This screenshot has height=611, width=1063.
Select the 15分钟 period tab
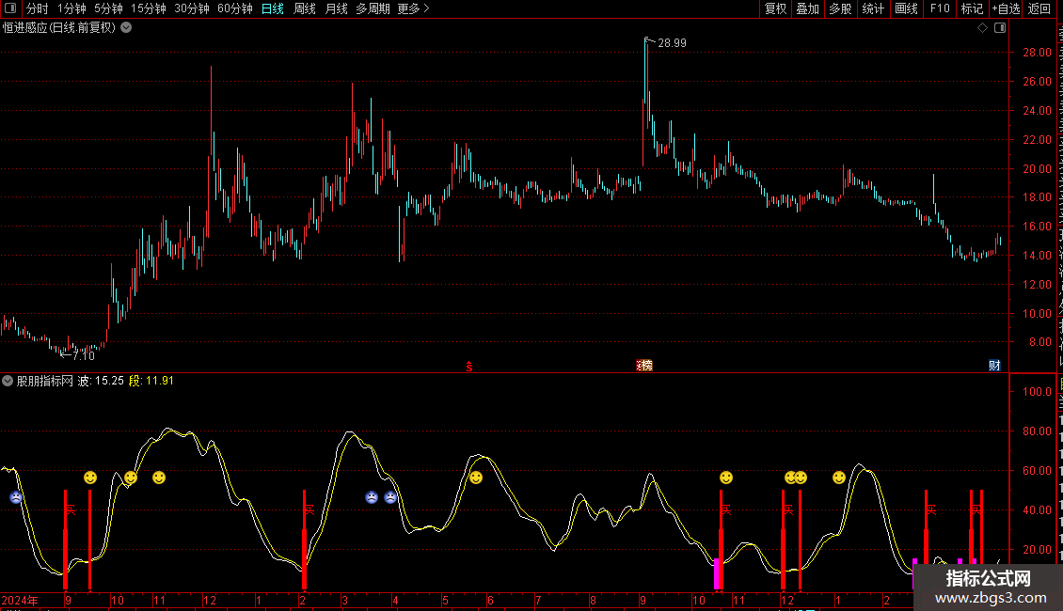click(x=149, y=8)
